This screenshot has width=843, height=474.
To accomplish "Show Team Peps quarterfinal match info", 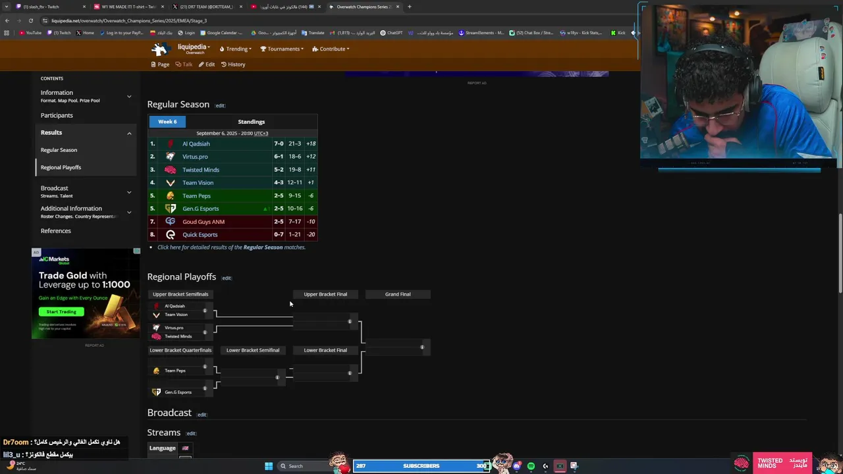I will (x=205, y=367).
